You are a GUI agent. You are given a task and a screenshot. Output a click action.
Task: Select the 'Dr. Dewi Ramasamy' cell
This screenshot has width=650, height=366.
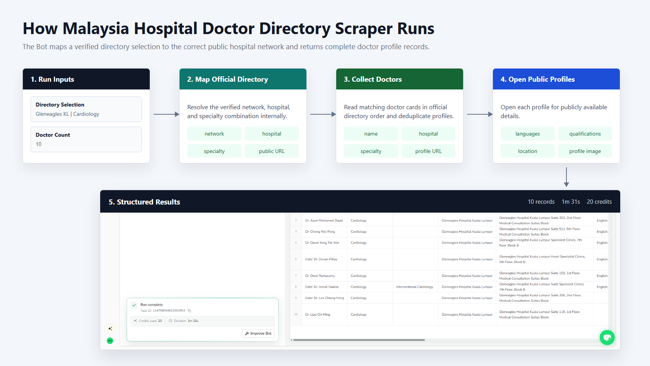pyautogui.click(x=324, y=276)
